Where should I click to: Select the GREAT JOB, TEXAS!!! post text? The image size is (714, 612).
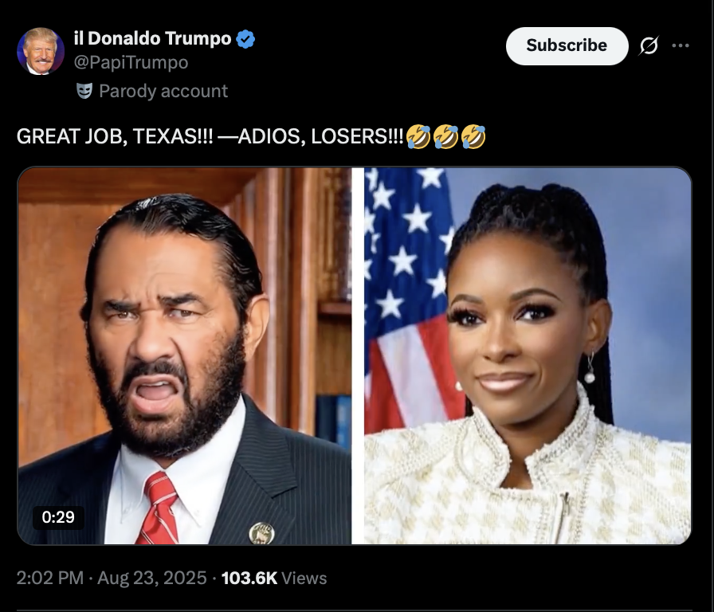tap(115, 136)
